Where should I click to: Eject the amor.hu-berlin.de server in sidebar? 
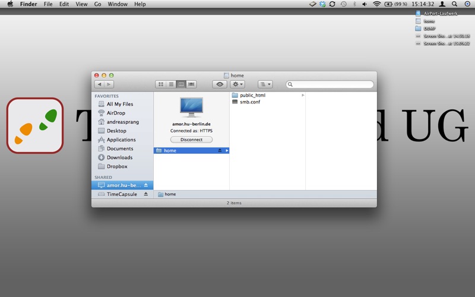pos(146,185)
